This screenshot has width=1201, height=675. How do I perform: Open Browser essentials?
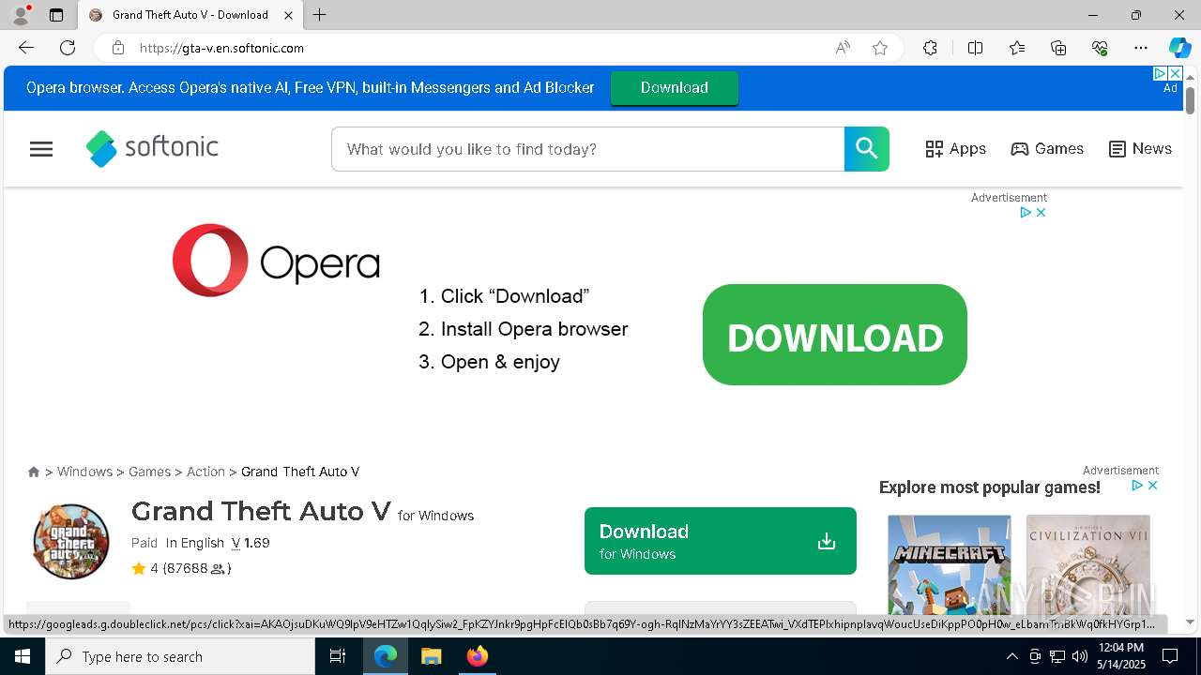click(x=1100, y=48)
